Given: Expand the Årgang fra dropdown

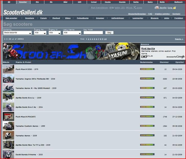Looking at the screenshot, I should point(40,33).
